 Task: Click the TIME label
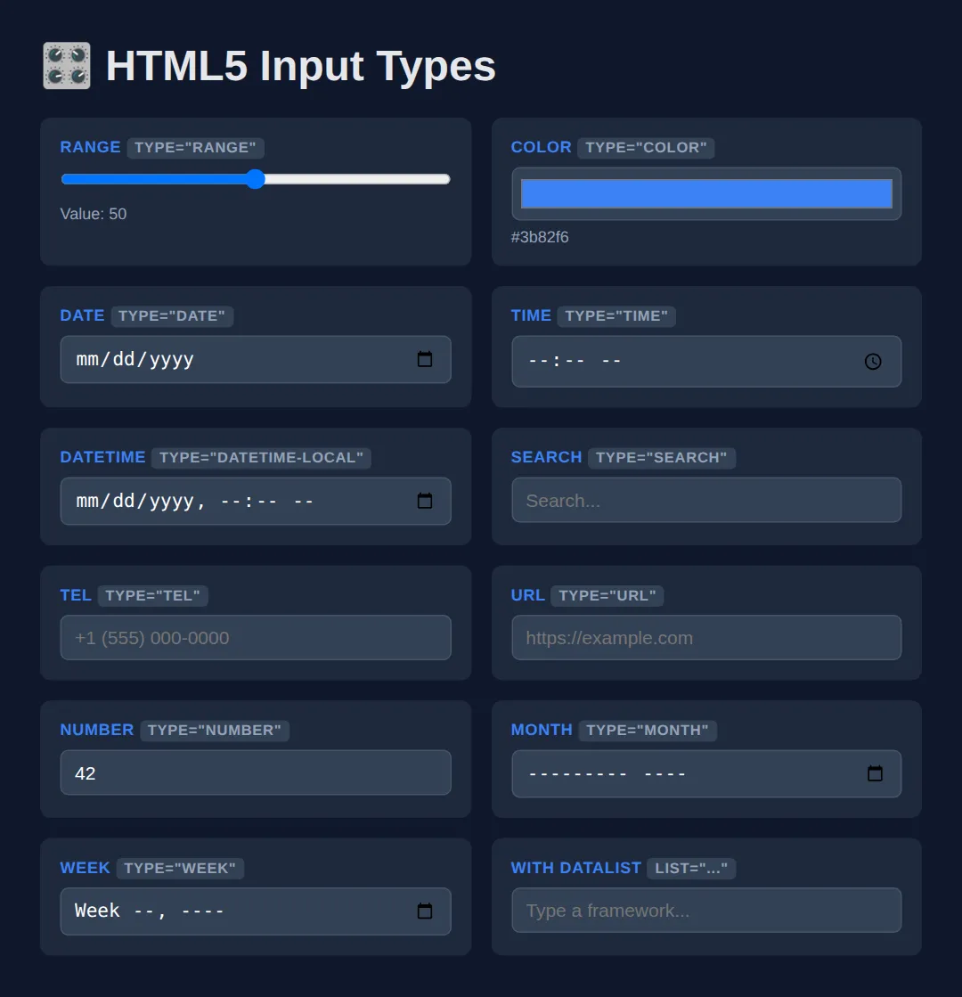click(531, 315)
